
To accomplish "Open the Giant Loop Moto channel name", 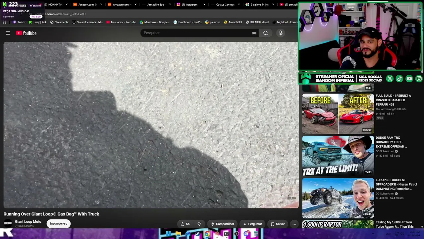I will point(28,222).
